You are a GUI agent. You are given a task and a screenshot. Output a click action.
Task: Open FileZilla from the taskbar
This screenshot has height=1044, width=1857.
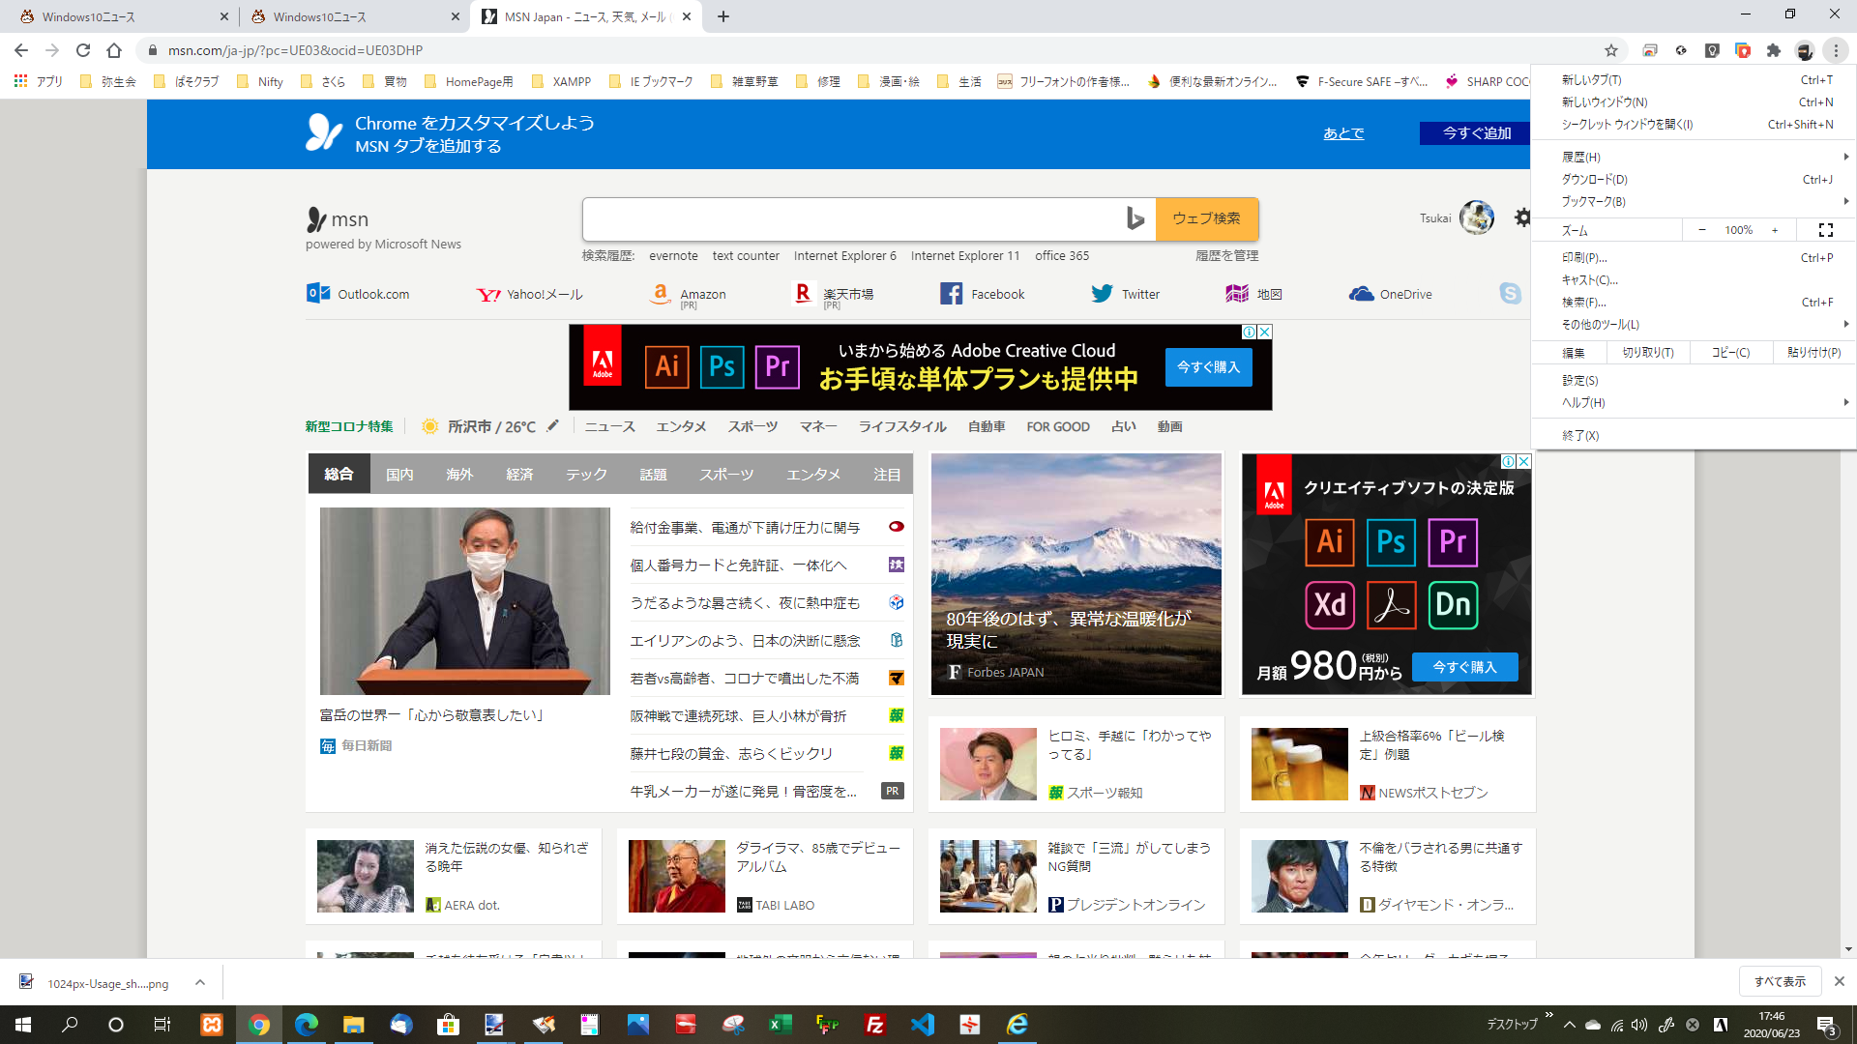(x=874, y=1025)
